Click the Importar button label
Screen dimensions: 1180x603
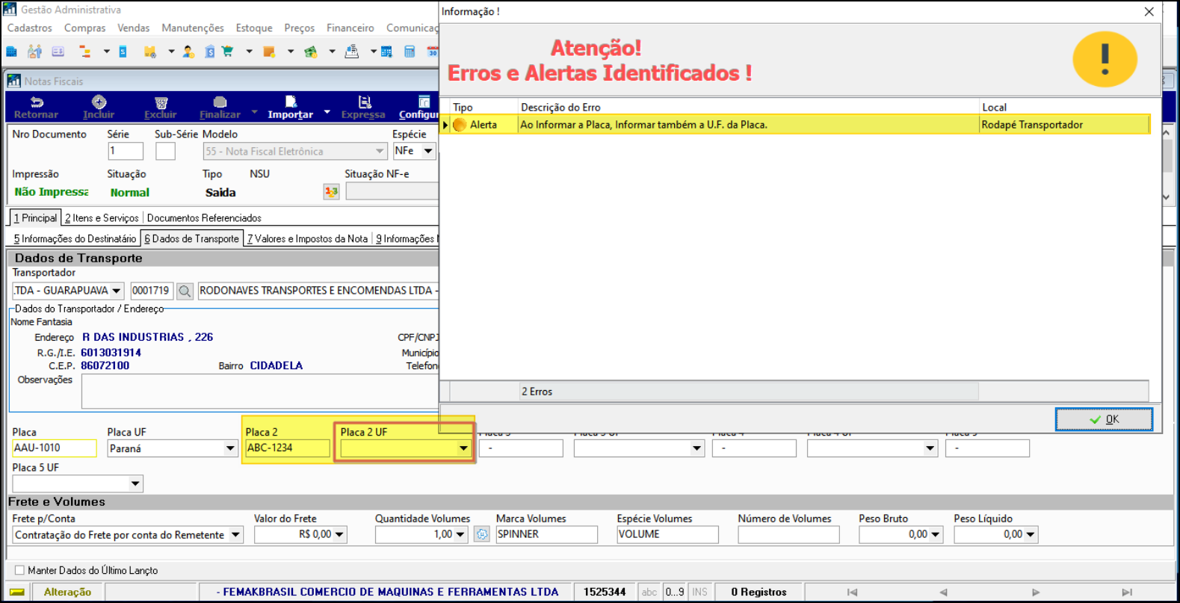pos(291,114)
